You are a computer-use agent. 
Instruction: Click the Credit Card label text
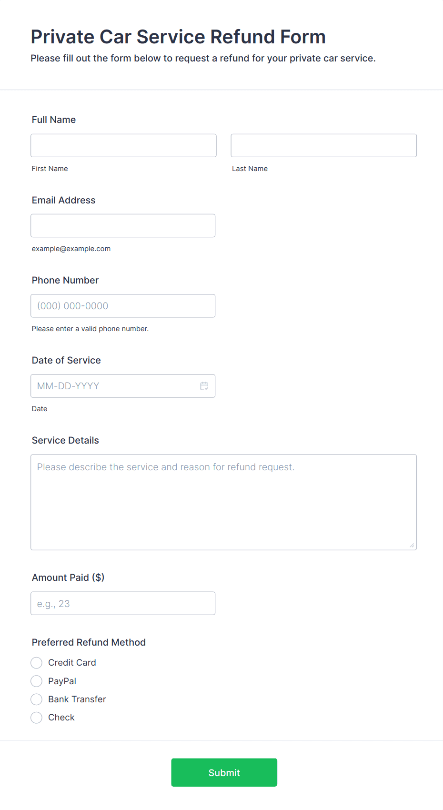click(72, 663)
